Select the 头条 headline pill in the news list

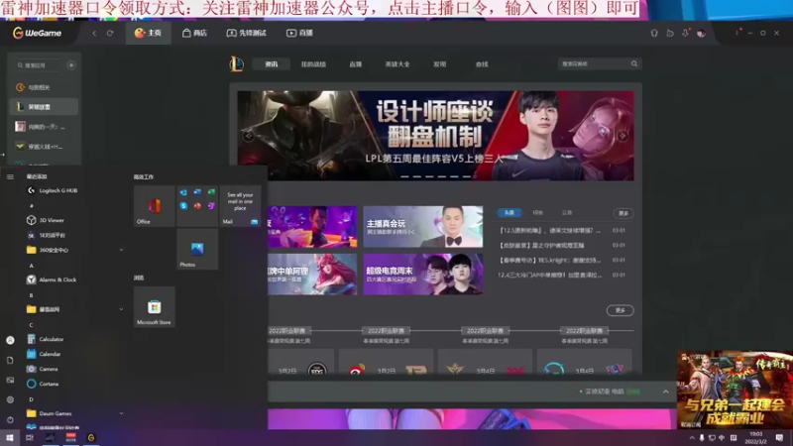510,213
